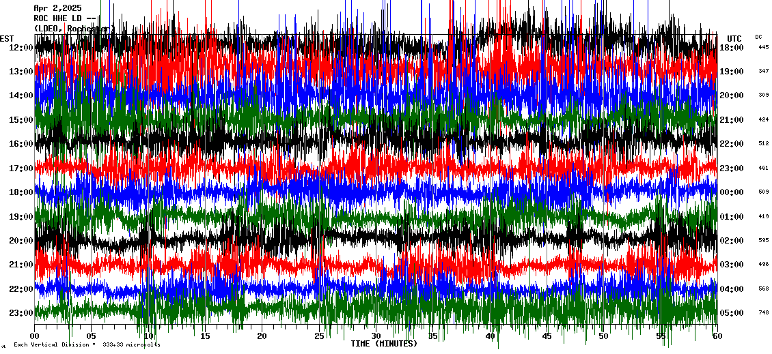The height and width of the screenshot is (354, 772).
Task: Select the DC value 445
Action: (763, 47)
